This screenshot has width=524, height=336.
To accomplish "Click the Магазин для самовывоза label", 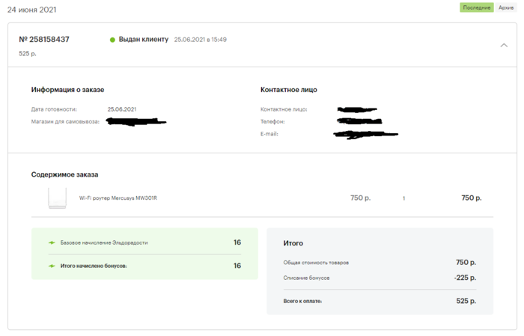I will tap(65, 121).
